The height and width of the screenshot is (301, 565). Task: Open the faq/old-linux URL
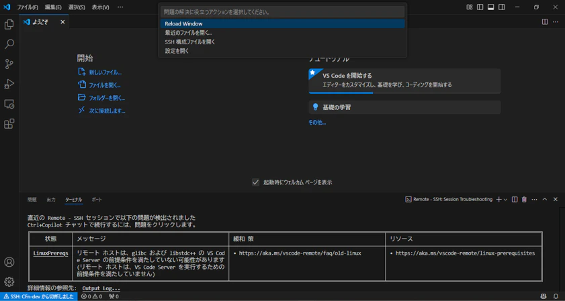tap(300, 253)
